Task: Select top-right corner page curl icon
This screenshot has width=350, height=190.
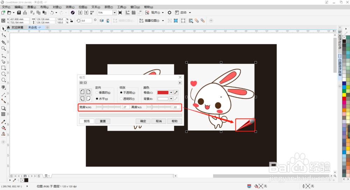Action: [89, 92]
